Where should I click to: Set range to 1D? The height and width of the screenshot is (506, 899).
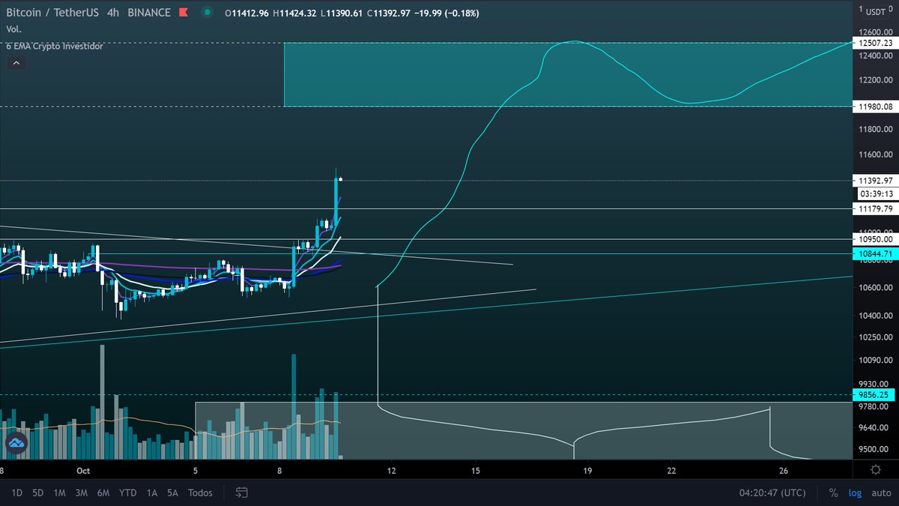click(16, 493)
